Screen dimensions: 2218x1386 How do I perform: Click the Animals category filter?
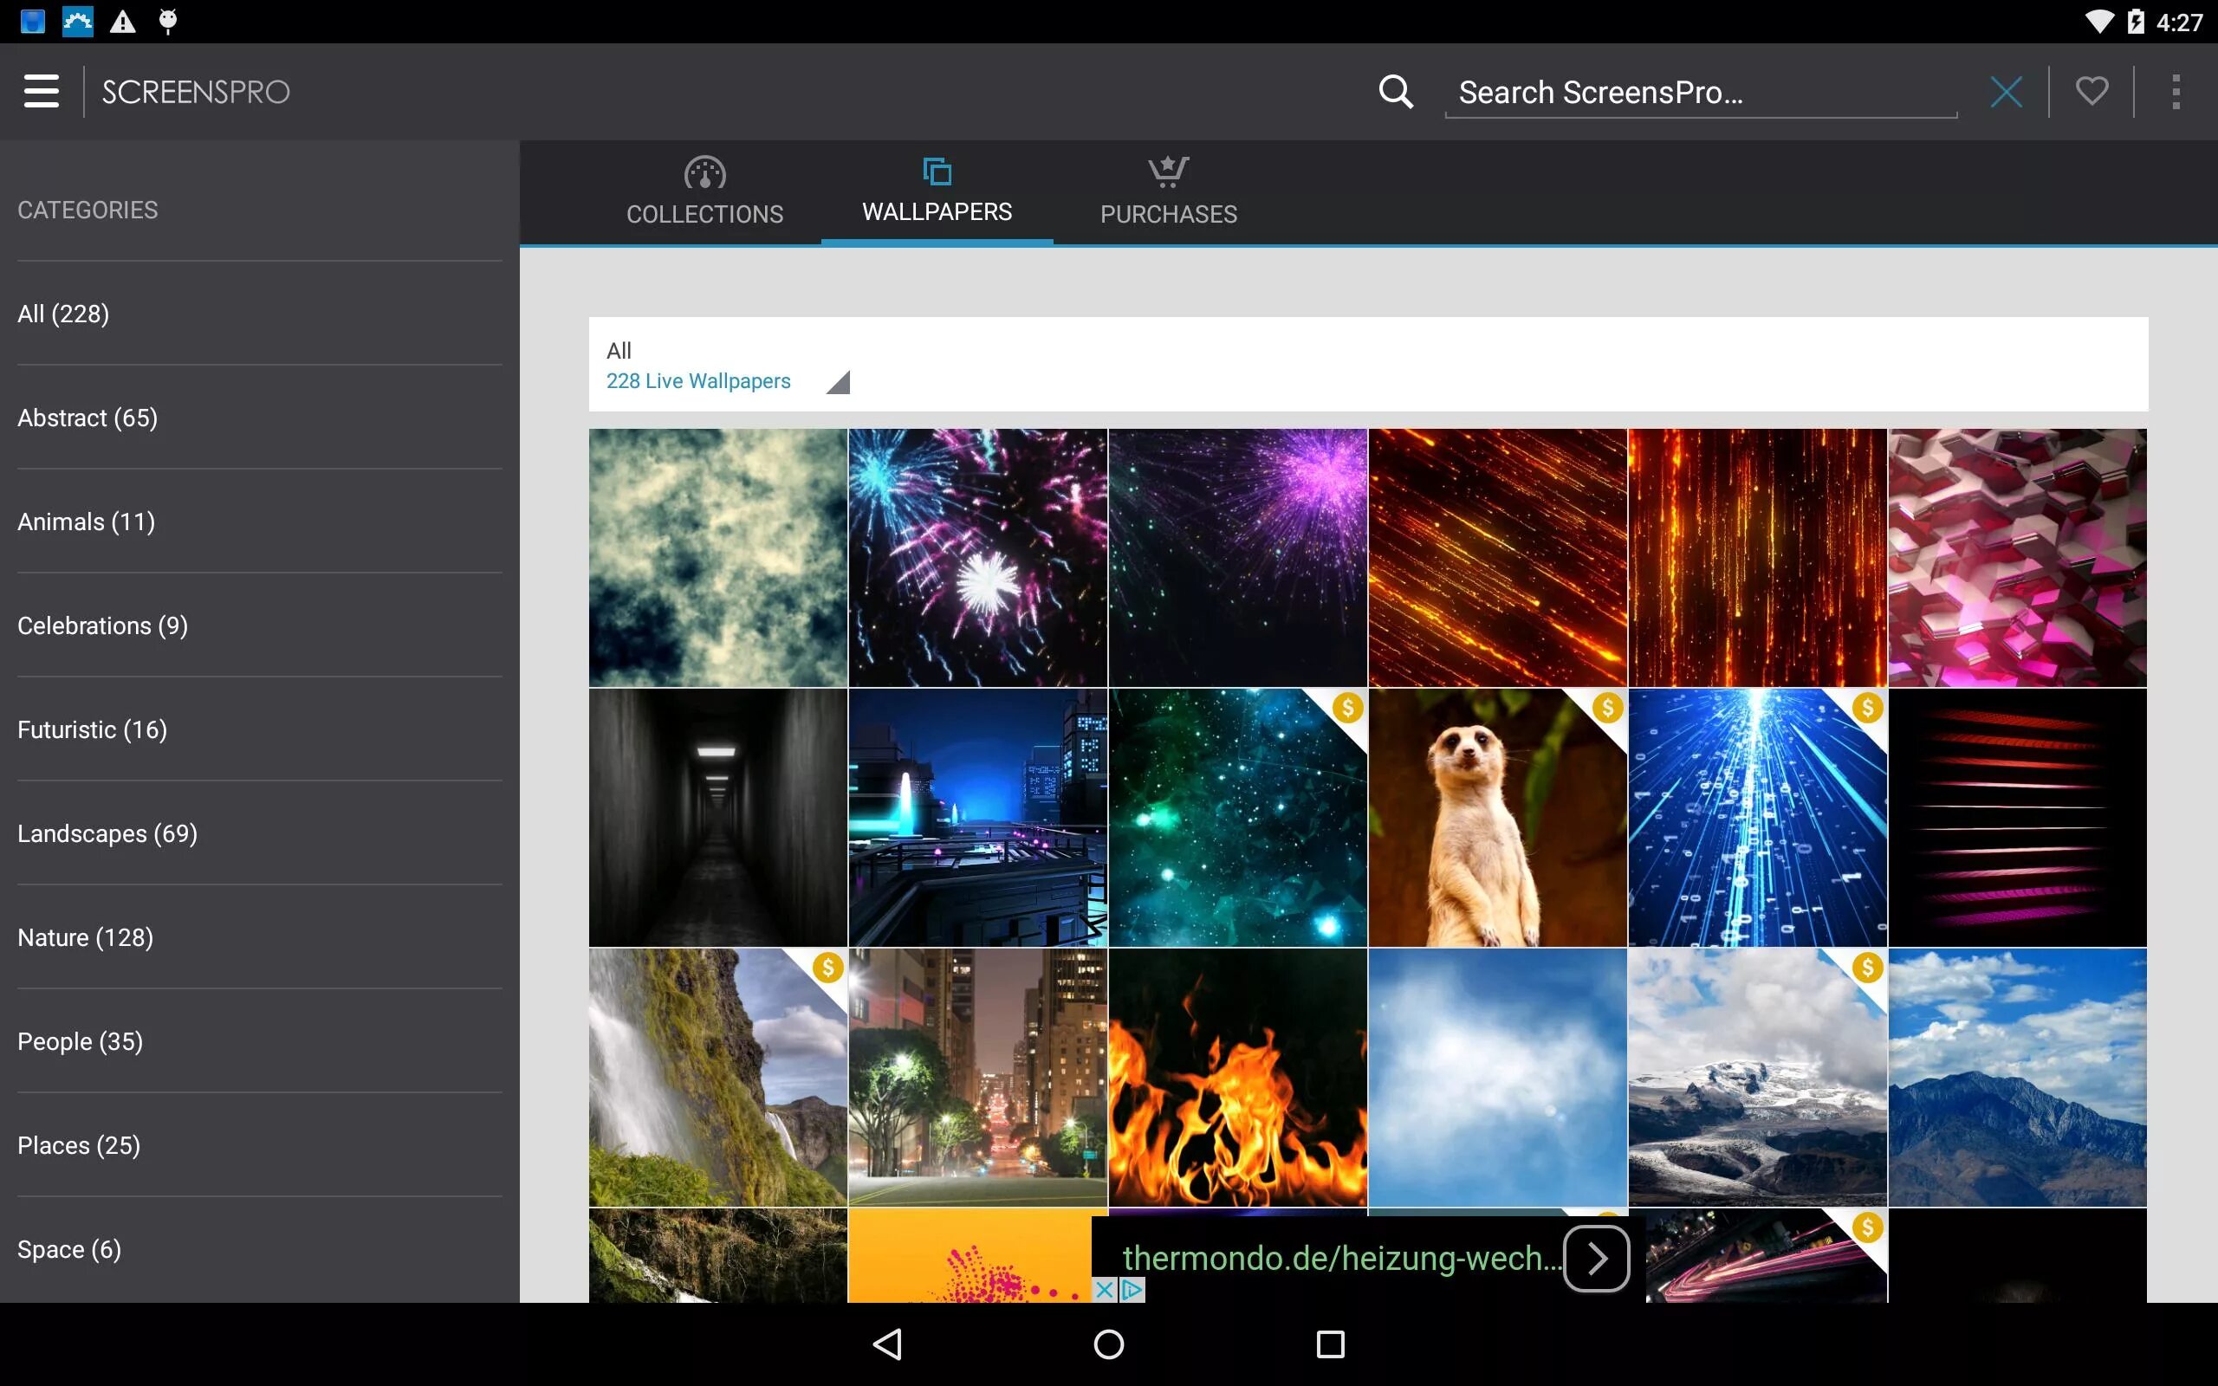pyautogui.click(x=85, y=521)
